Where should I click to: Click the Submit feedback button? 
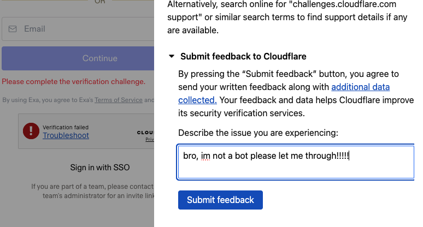220,200
